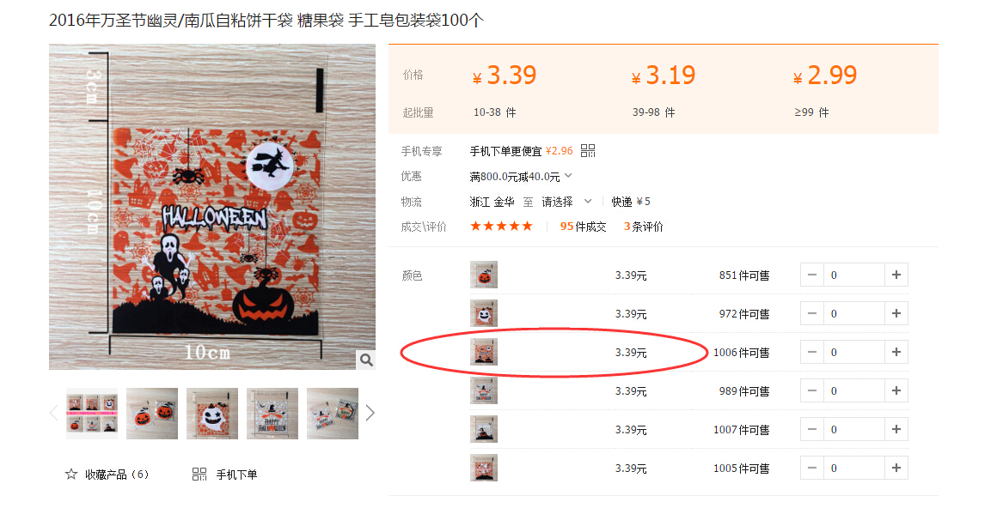Increase quantity for 1005件可售 last row
This screenshot has width=997, height=508.
[x=896, y=468]
